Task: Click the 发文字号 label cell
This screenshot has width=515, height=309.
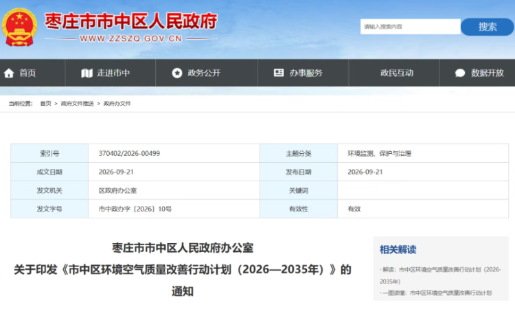Action: coord(49,209)
